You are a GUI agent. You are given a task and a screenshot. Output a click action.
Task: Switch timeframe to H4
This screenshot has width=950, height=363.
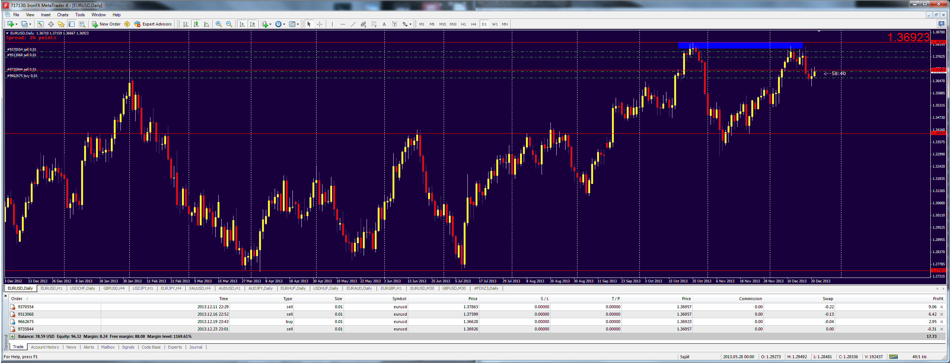(x=474, y=24)
